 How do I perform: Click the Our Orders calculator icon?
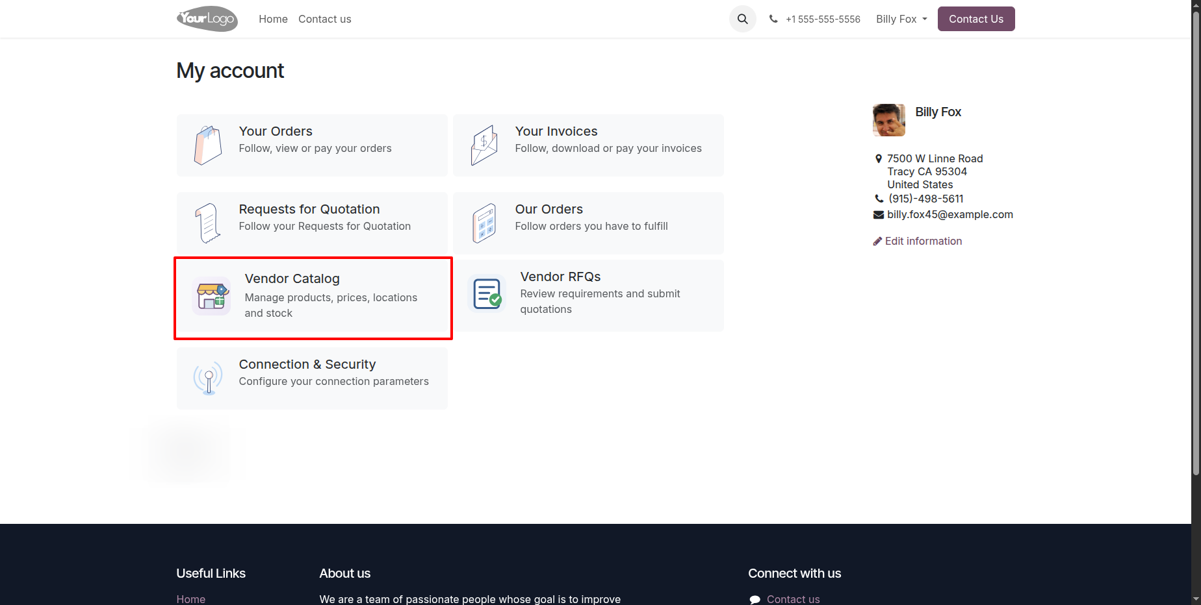tap(484, 223)
